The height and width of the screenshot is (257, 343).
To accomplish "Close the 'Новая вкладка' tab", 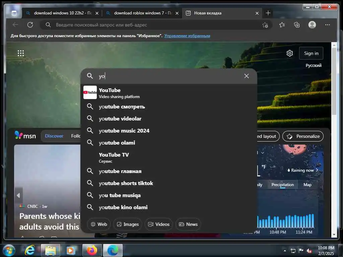I will click(257, 13).
